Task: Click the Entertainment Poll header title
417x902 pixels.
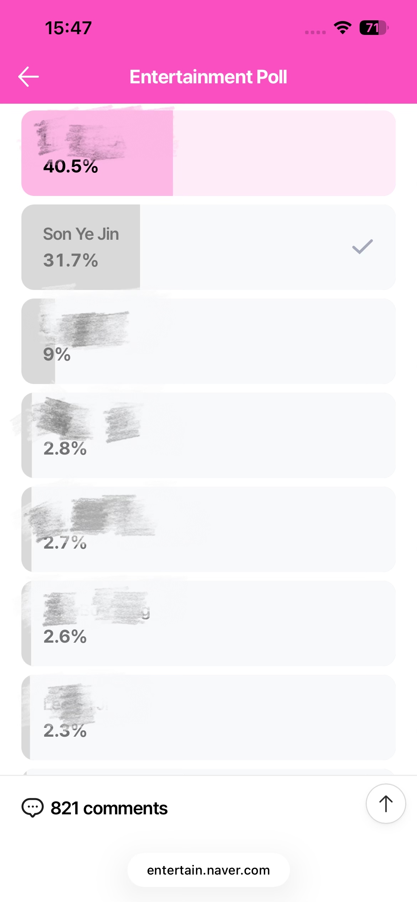Action: pos(208,77)
